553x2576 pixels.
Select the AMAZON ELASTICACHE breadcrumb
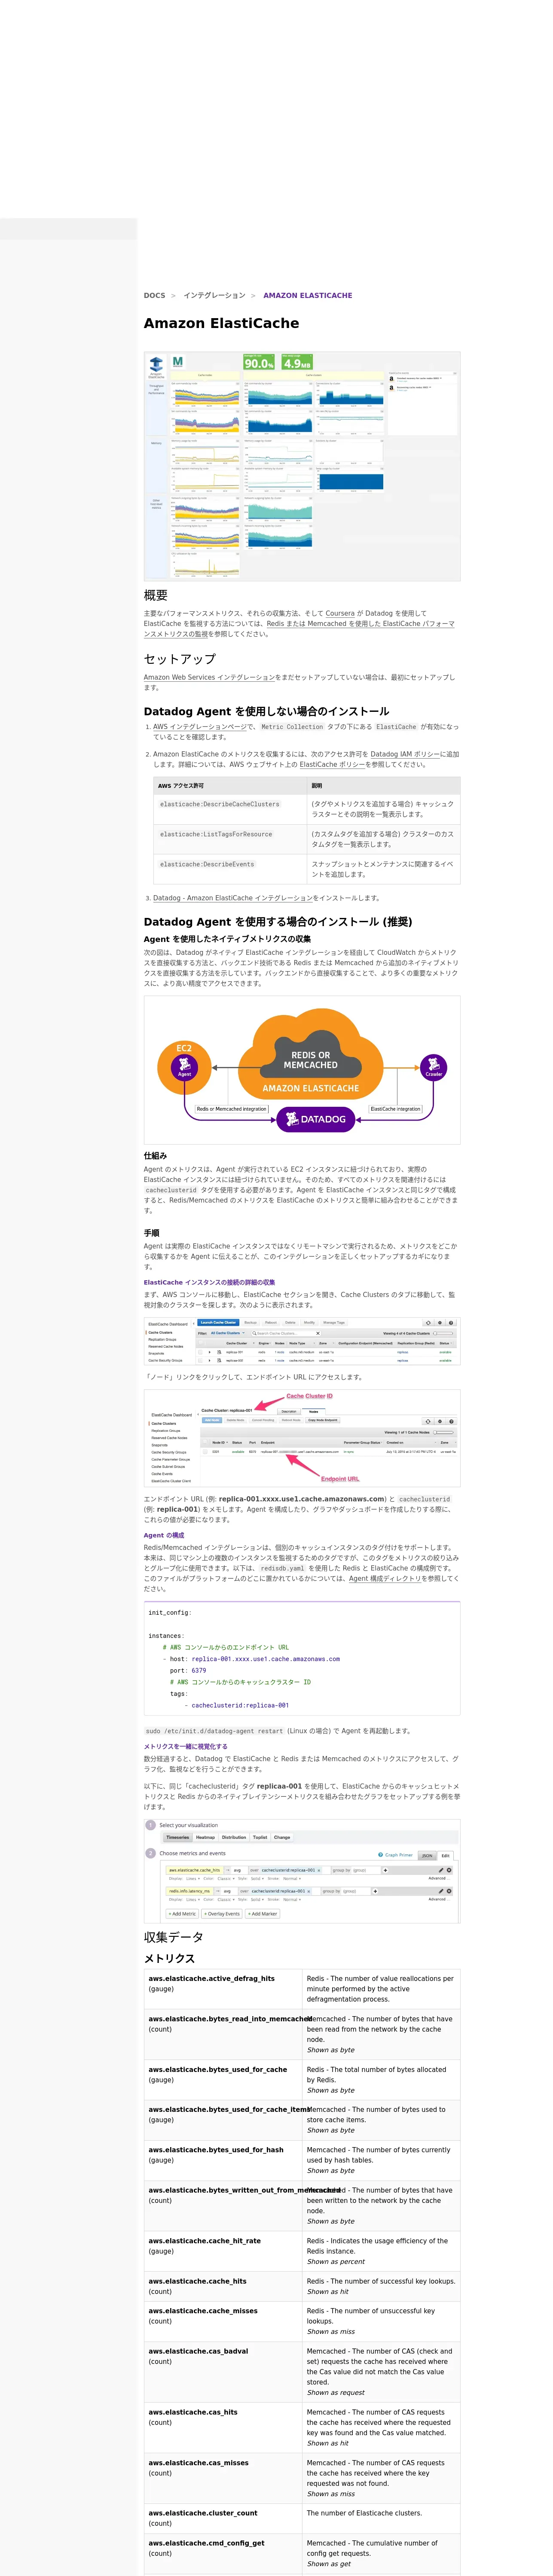click(308, 295)
